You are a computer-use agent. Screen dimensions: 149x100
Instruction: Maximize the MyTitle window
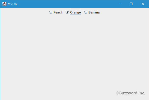pos(131,4)
